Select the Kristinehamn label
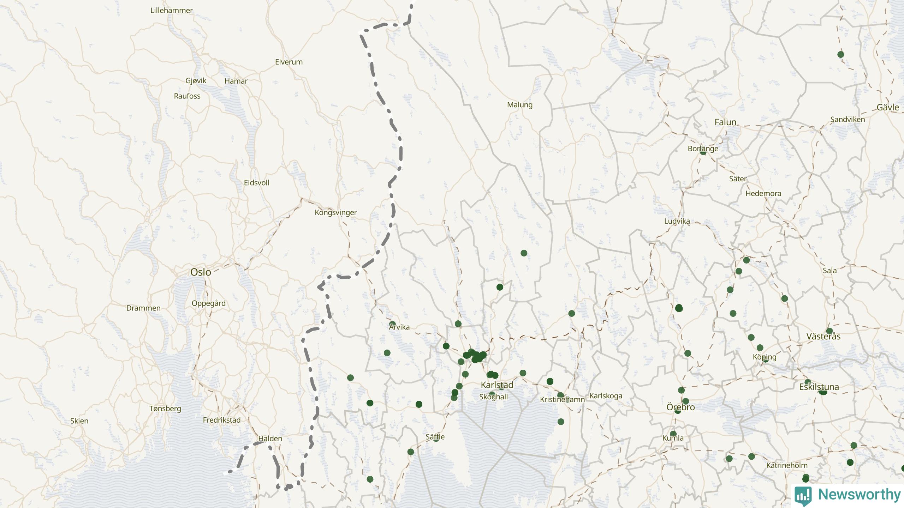This screenshot has height=508, width=904. point(563,400)
